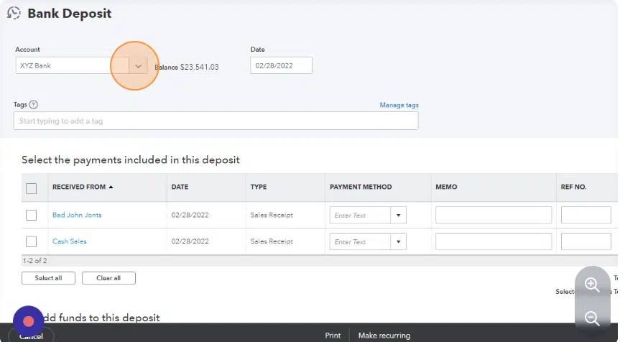This screenshot has height=342, width=620.
Task: Click the Received From sort arrow
Action: [111, 187]
